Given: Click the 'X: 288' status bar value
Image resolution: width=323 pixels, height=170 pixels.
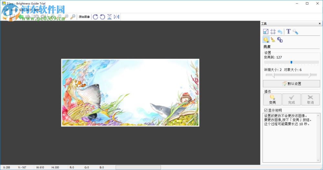Looking at the screenshot, I should click(x=6, y=167).
